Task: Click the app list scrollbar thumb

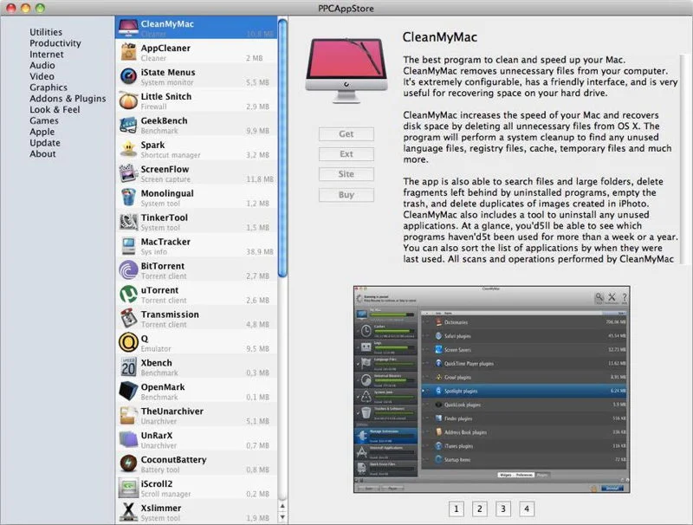Action: pos(282,147)
